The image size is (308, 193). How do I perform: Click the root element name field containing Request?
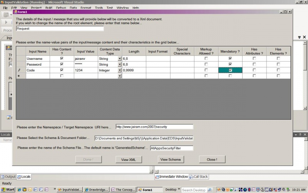pos(60,29)
